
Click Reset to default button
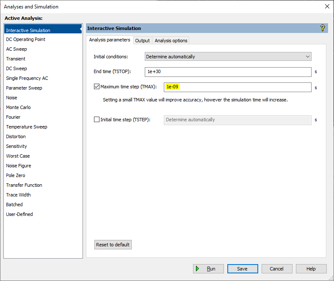click(x=113, y=245)
